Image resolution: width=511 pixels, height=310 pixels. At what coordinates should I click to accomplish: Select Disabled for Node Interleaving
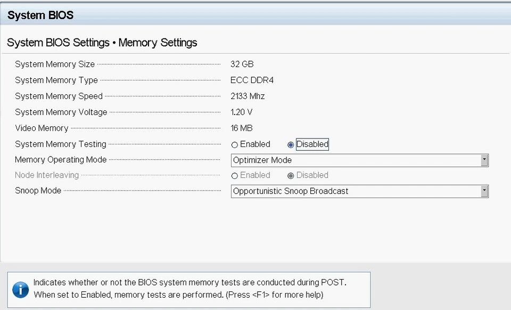coord(291,175)
